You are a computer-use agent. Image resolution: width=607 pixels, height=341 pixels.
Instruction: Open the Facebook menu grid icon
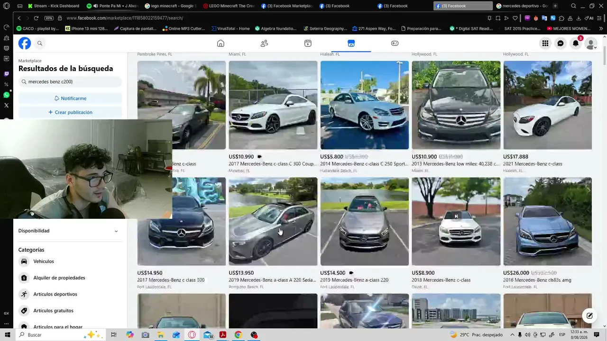point(545,44)
